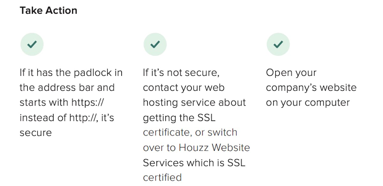
Task: Click the "If it's not secure," line
Action: (x=181, y=73)
